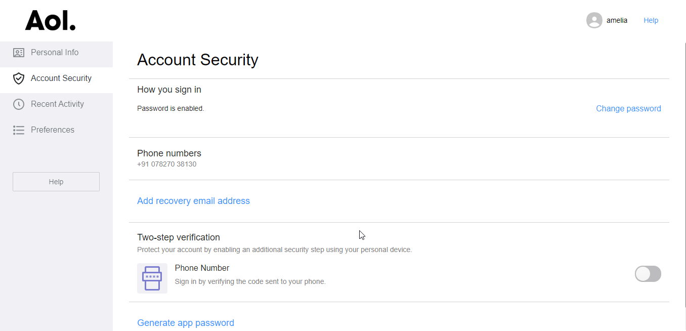Enable Phone Number two-step verification toggle
The image size is (686, 331).
pyautogui.click(x=648, y=274)
